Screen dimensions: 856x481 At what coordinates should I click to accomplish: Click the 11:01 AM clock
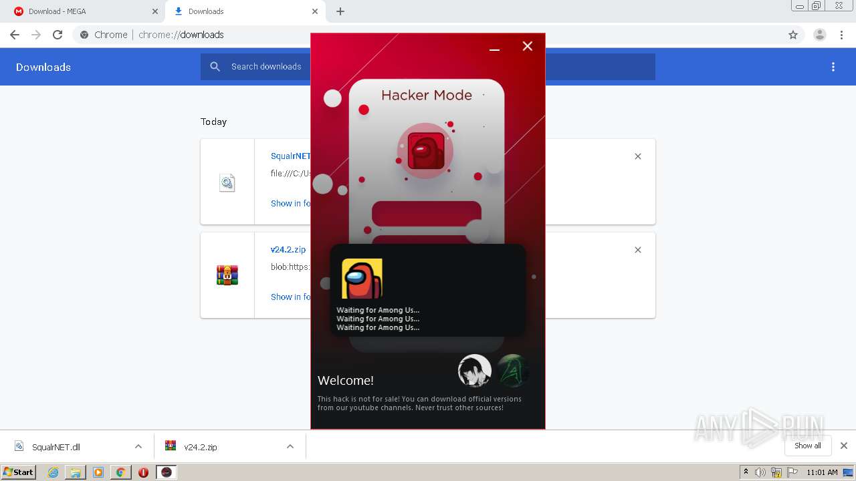pyautogui.click(x=822, y=472)
